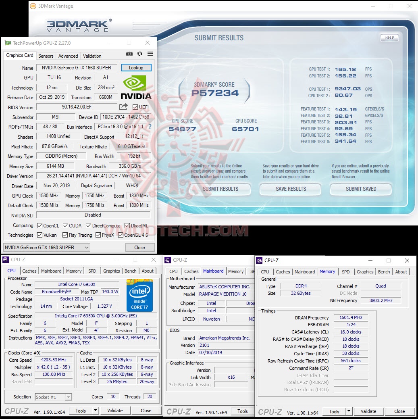Click the motherboard model RAMPAGE V EDITION 10
This screenshot has width=418, height=419.
(226, 294)
